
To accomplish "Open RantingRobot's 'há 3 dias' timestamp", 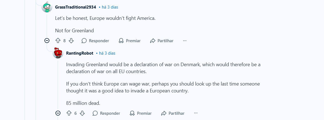I will 107,53.
